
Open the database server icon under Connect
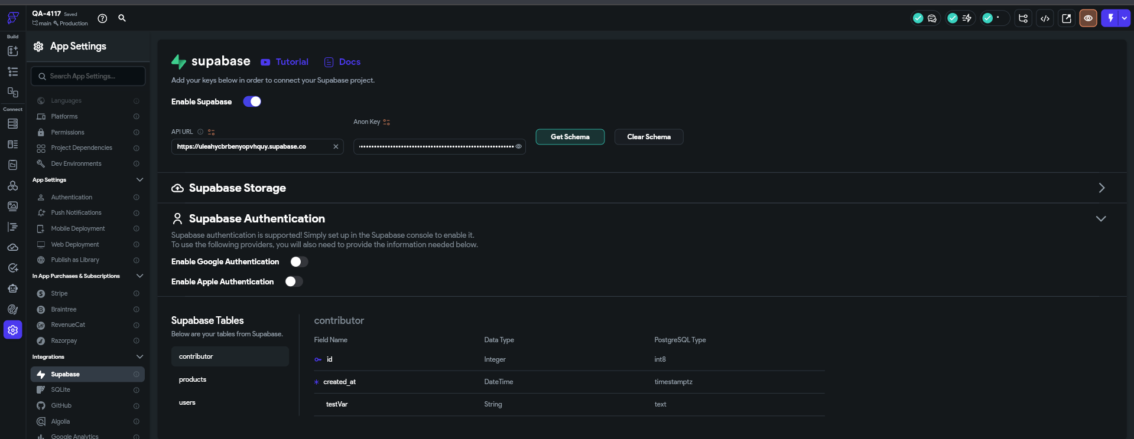[12, 124]
